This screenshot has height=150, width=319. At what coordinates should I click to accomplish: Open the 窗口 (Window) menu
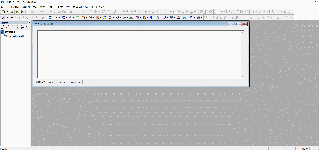pyautogui.click(x=77, y=6)
